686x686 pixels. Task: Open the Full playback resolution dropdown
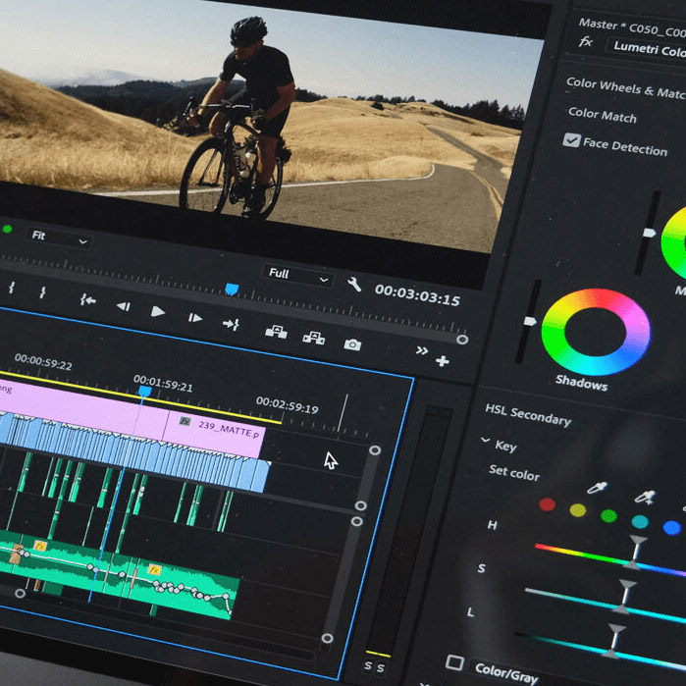point(298,277)
